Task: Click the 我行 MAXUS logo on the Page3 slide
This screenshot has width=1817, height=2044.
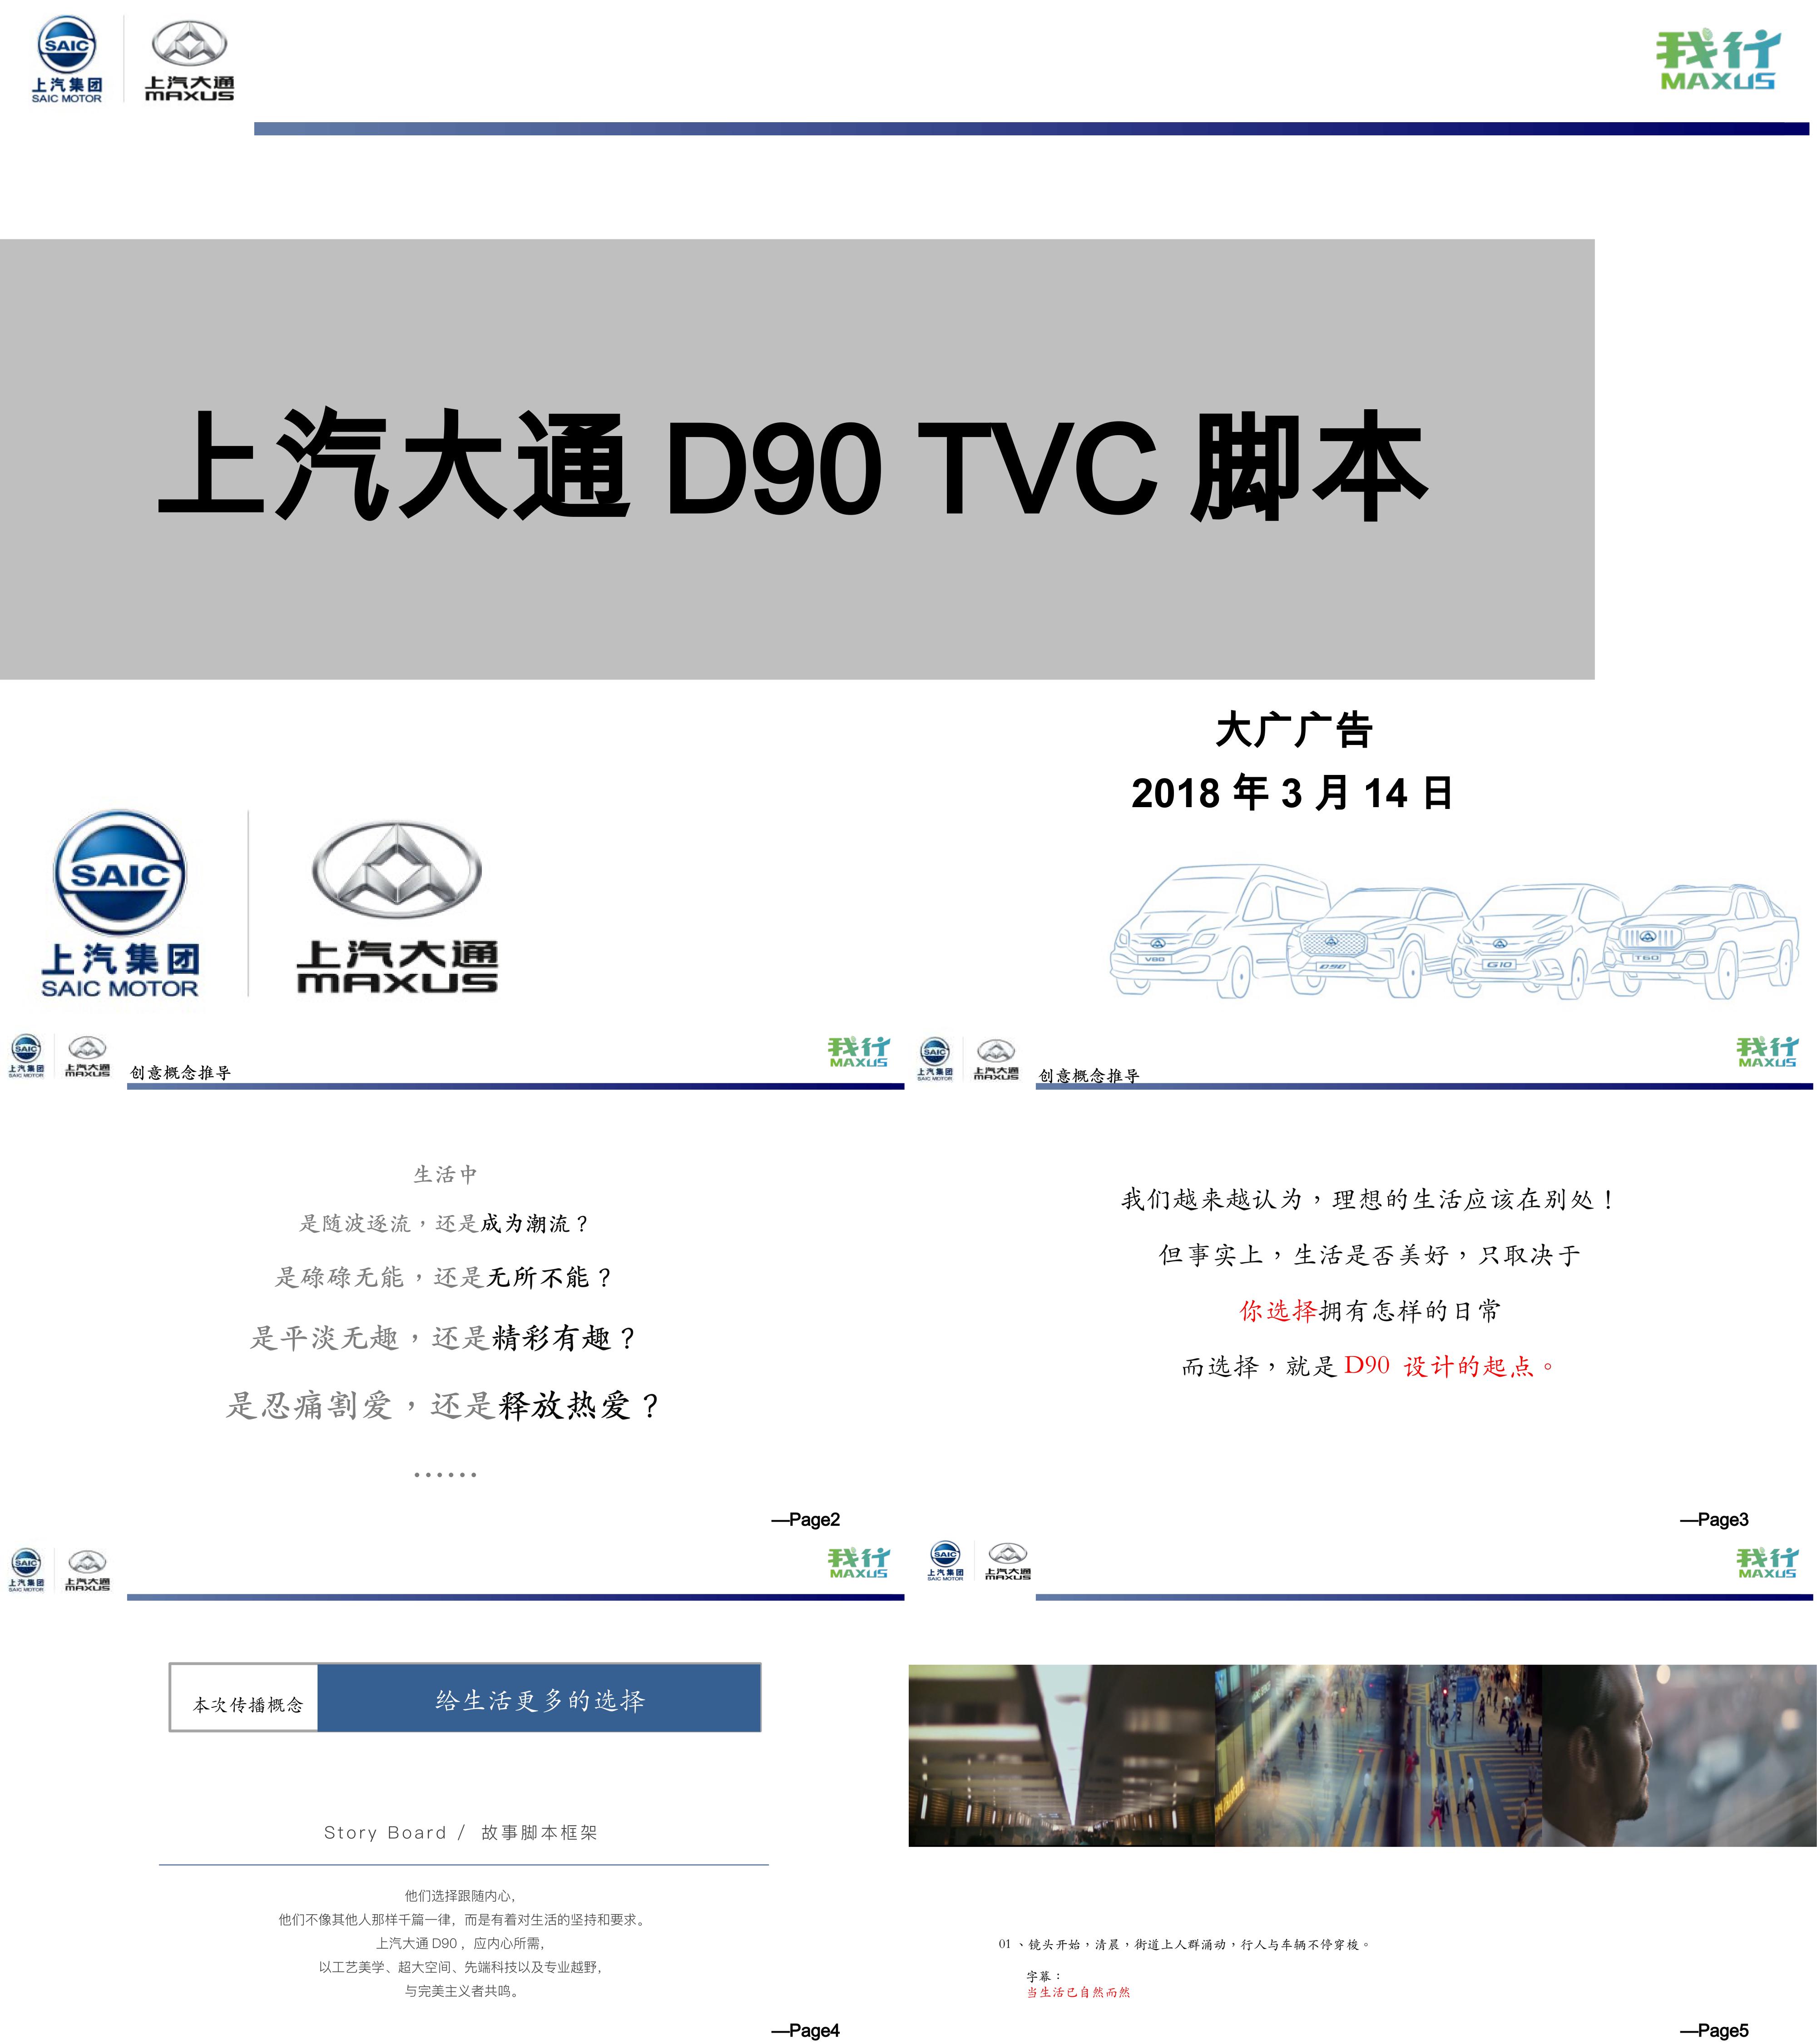Action: pyautogui.click(x=1768, y=1052)
